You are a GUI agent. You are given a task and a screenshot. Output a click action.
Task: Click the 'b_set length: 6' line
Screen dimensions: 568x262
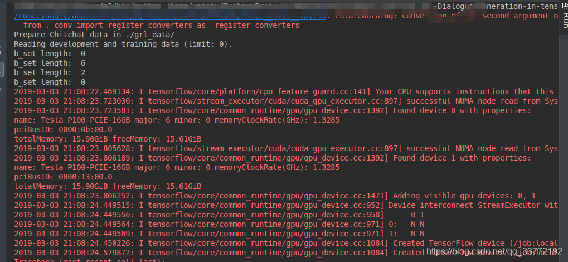pyautogui.click(x=50, y=63)
